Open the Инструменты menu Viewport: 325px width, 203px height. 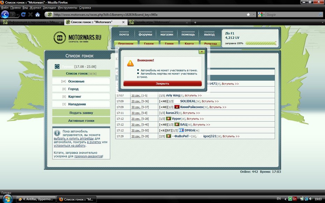67,8
